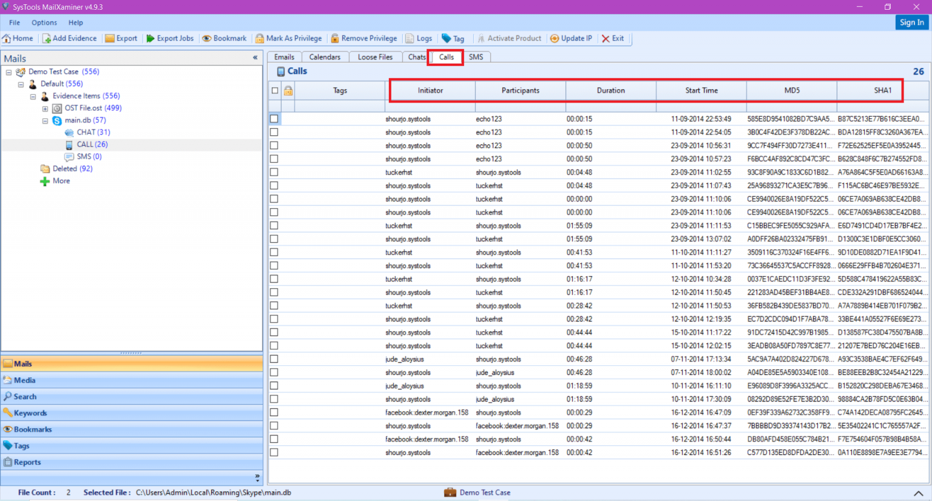Collapse the Demo Test Case tree node
This screenshot has width=932, height=501.
click(x=8, y=72)
